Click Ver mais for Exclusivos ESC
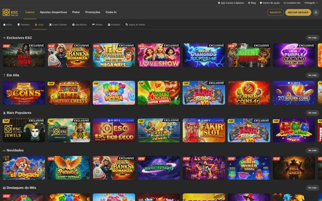The image size is (322, 201). 312,38
